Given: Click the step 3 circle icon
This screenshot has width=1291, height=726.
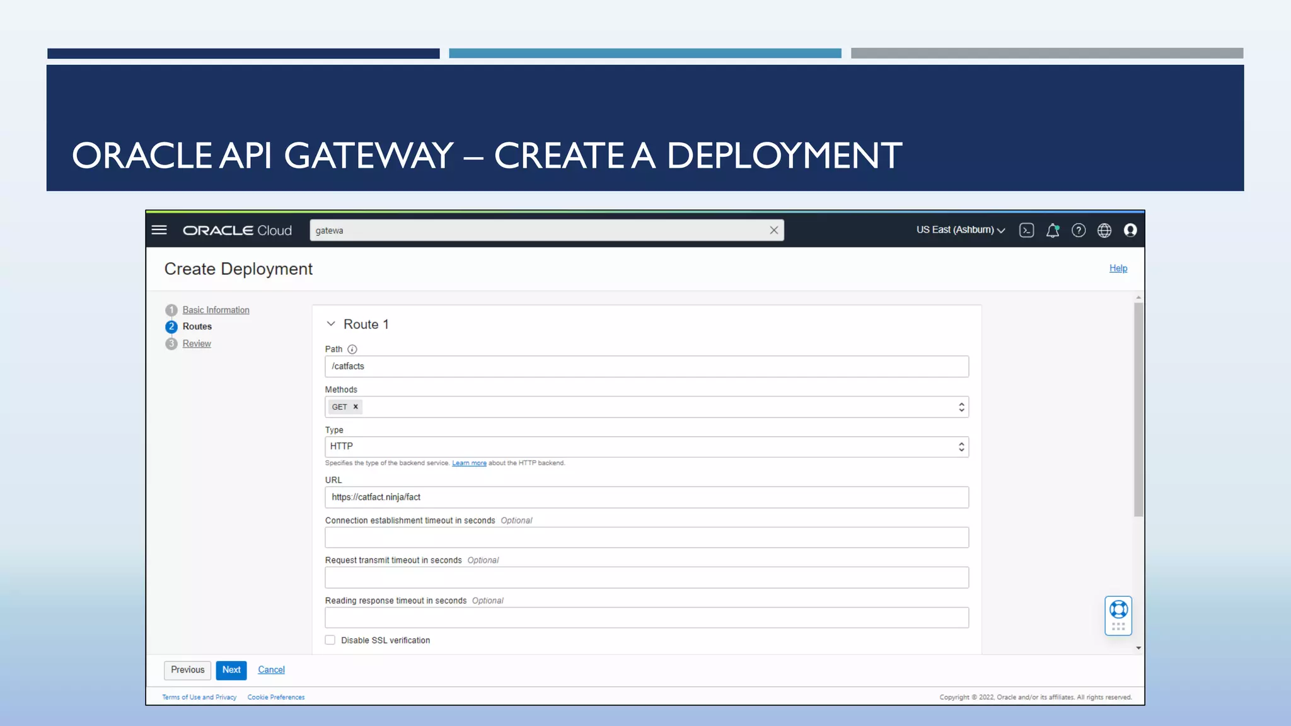Looking at the screenshot, I should click(171, 343).
